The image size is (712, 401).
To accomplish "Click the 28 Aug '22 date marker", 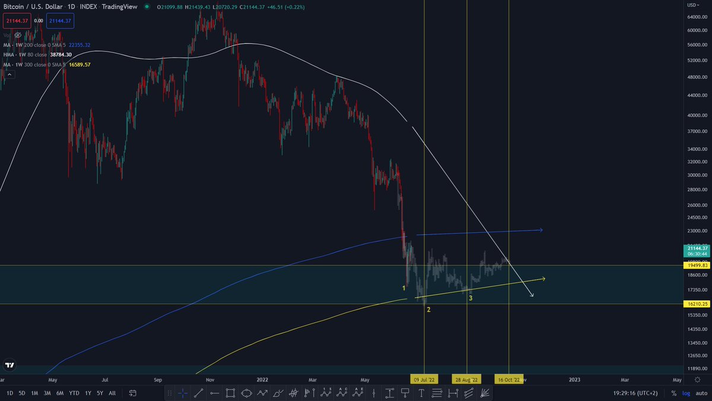I will click(467, 379).
